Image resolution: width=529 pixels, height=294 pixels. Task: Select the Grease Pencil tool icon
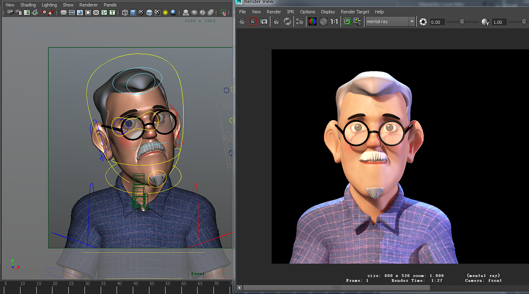[51, 13]
